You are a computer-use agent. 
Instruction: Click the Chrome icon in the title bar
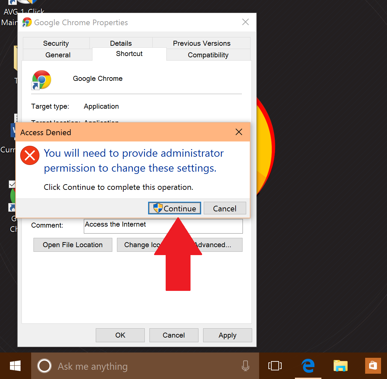point(27,22)
